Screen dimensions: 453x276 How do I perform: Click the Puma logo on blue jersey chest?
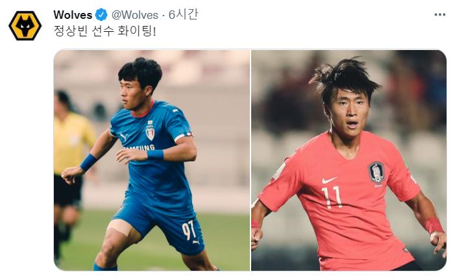pos(123,136)
